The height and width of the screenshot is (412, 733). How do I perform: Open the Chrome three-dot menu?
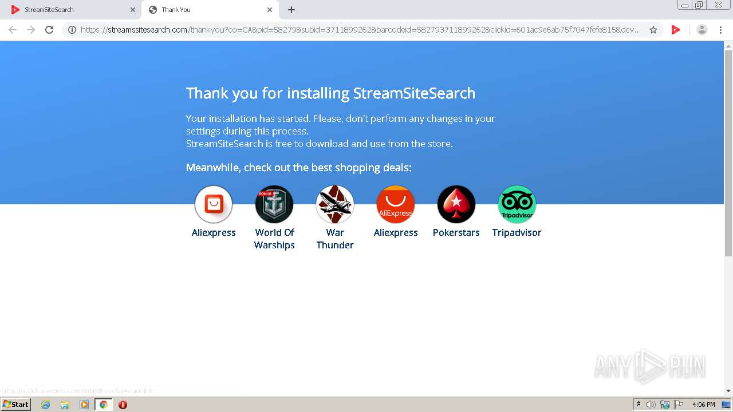pyautogui.click(x=721, y=30)
